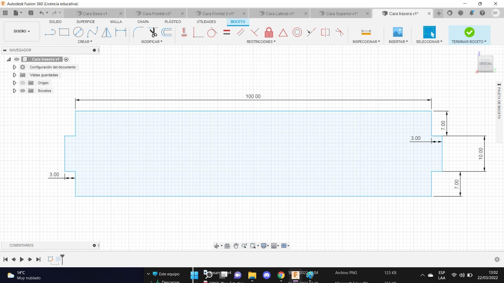Switch to the Cara Base v1 tab
The height and width of the screenshot is (283, 504).
(95, 14)
